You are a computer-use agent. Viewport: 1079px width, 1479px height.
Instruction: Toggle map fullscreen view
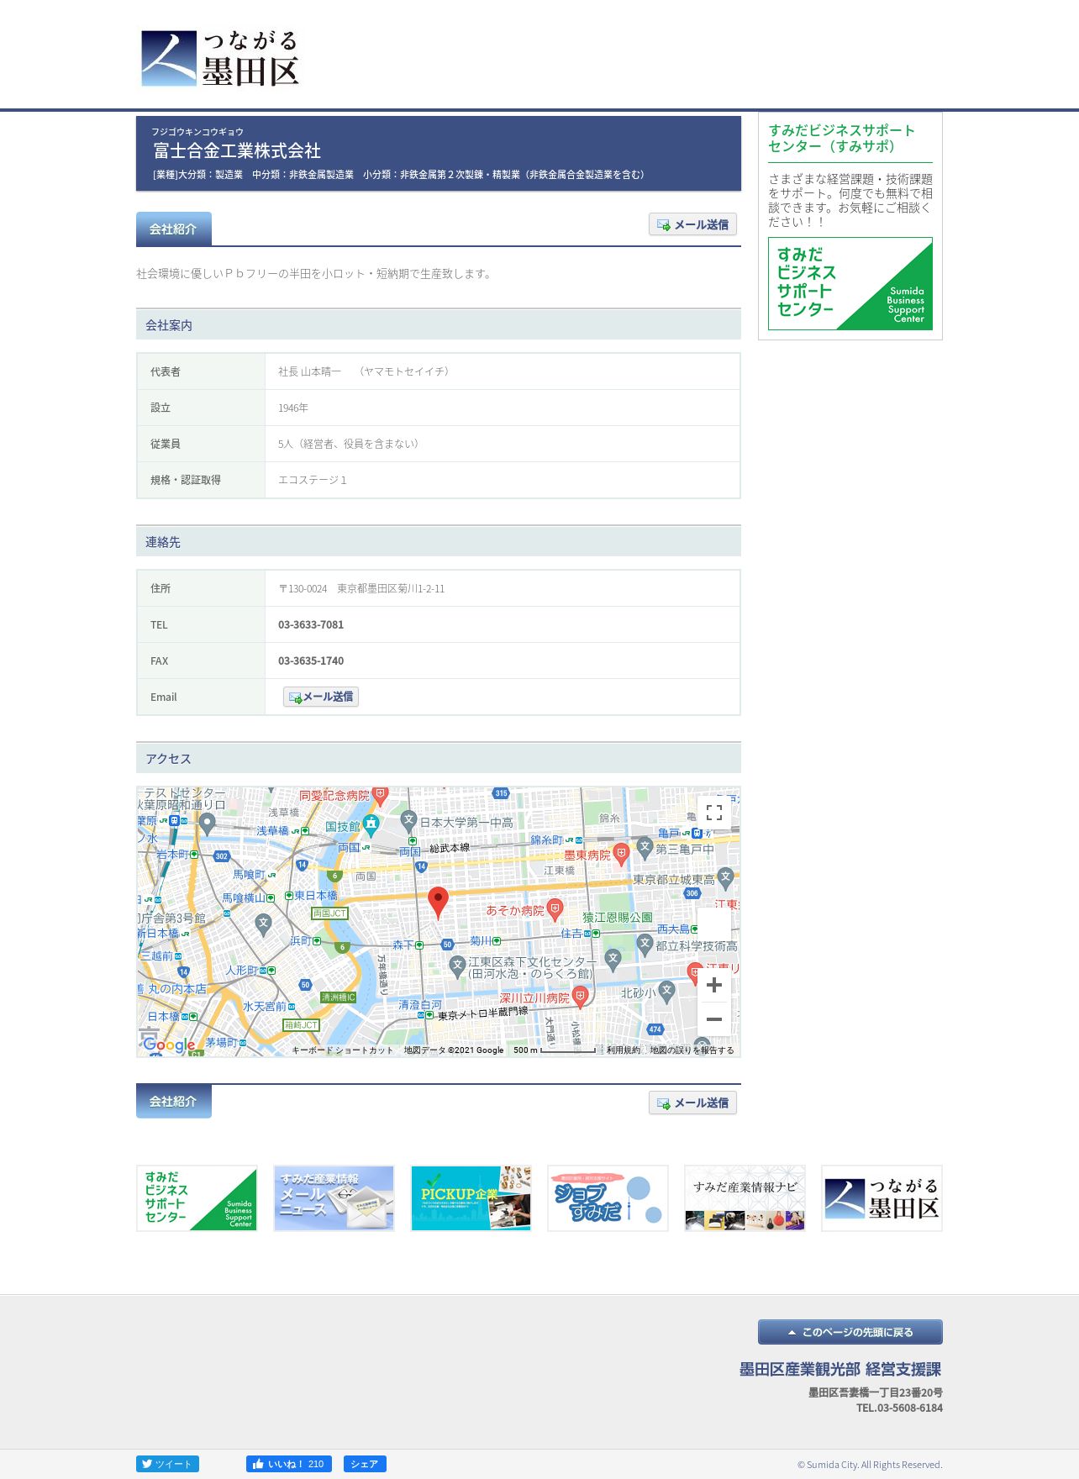point(714,813)
